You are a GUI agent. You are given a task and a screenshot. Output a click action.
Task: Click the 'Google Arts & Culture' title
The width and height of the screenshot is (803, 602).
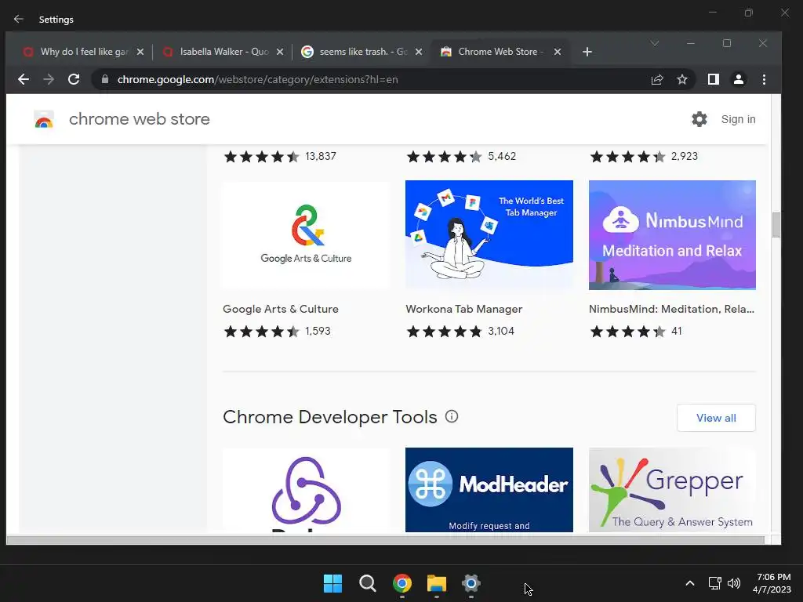[281, 309]
